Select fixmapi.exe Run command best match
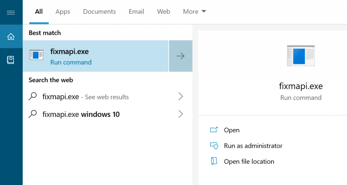 (96, 56)
